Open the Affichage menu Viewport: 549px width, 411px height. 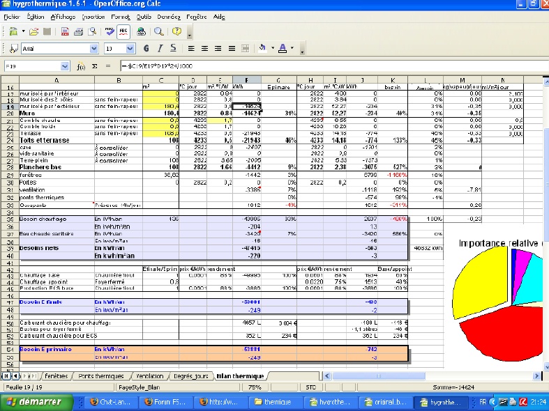(63, 17)
